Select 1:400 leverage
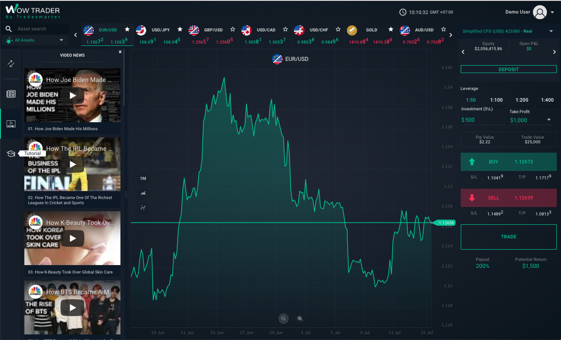This screenshot has height=340, width=561. point(547,100)
